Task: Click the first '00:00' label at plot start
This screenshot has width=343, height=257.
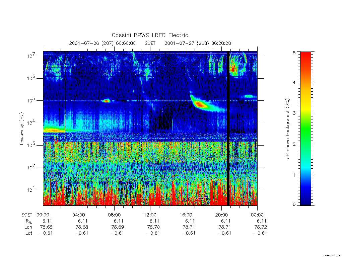Action: [43, 215]
